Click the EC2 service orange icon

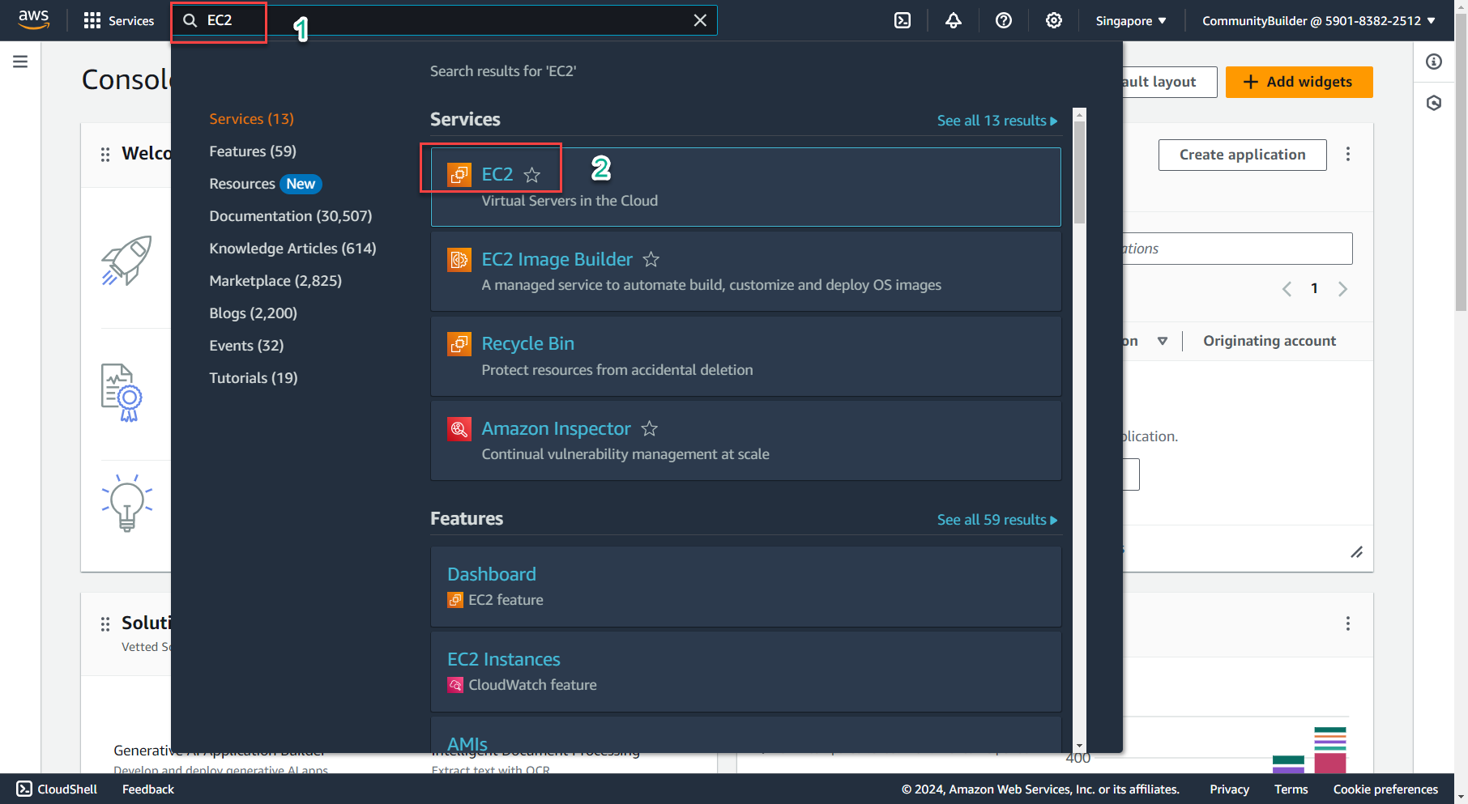click(x=459, y=174)
